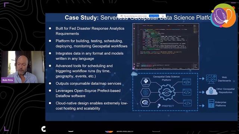Viewport: 239px width, 134px height.
Task: Click the "Web Dashboards" label
Action: 224,79
